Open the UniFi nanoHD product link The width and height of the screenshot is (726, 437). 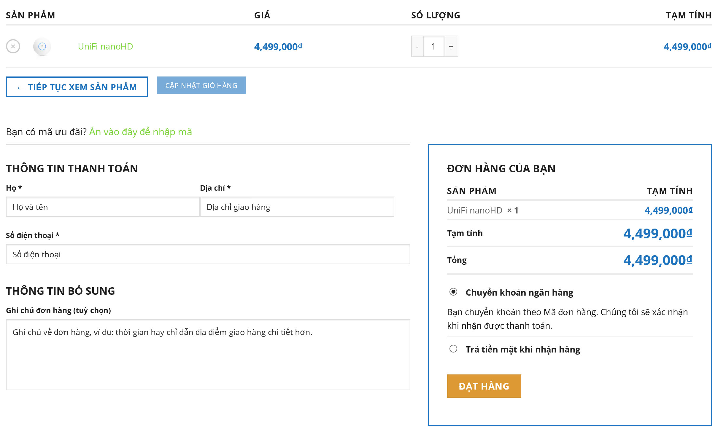click(105, 47)
